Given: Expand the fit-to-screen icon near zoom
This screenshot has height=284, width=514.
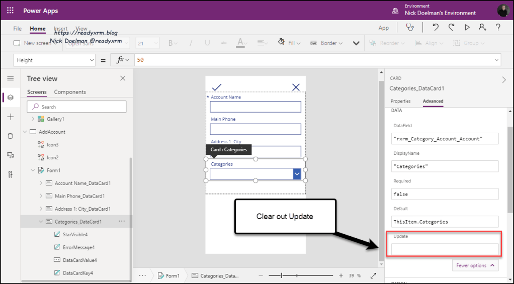Looking at the screenshot, I should 373,275.
